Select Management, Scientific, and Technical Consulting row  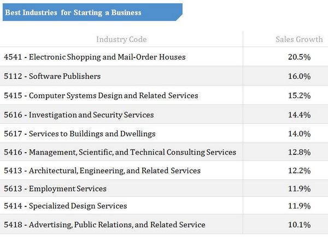point(164,152)
